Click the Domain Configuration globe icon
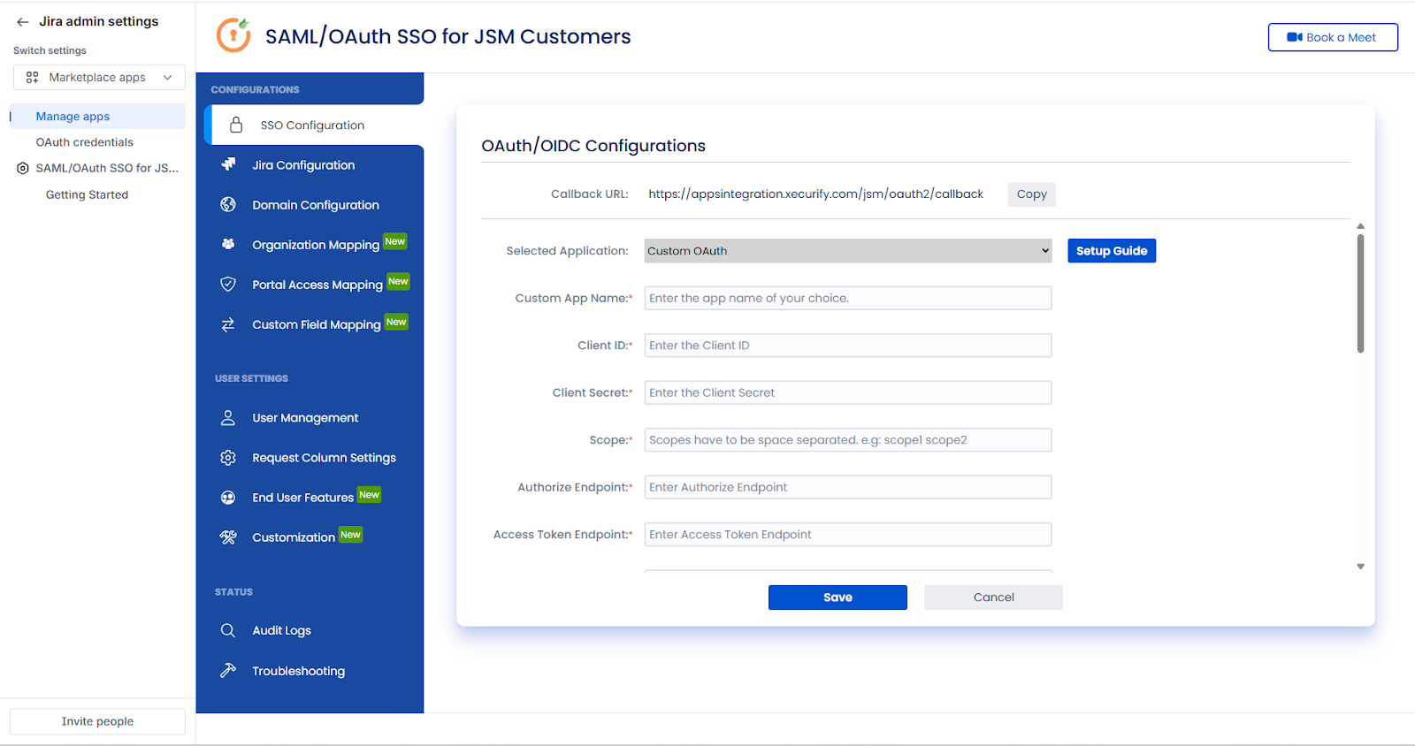 (x=228, y=204)
